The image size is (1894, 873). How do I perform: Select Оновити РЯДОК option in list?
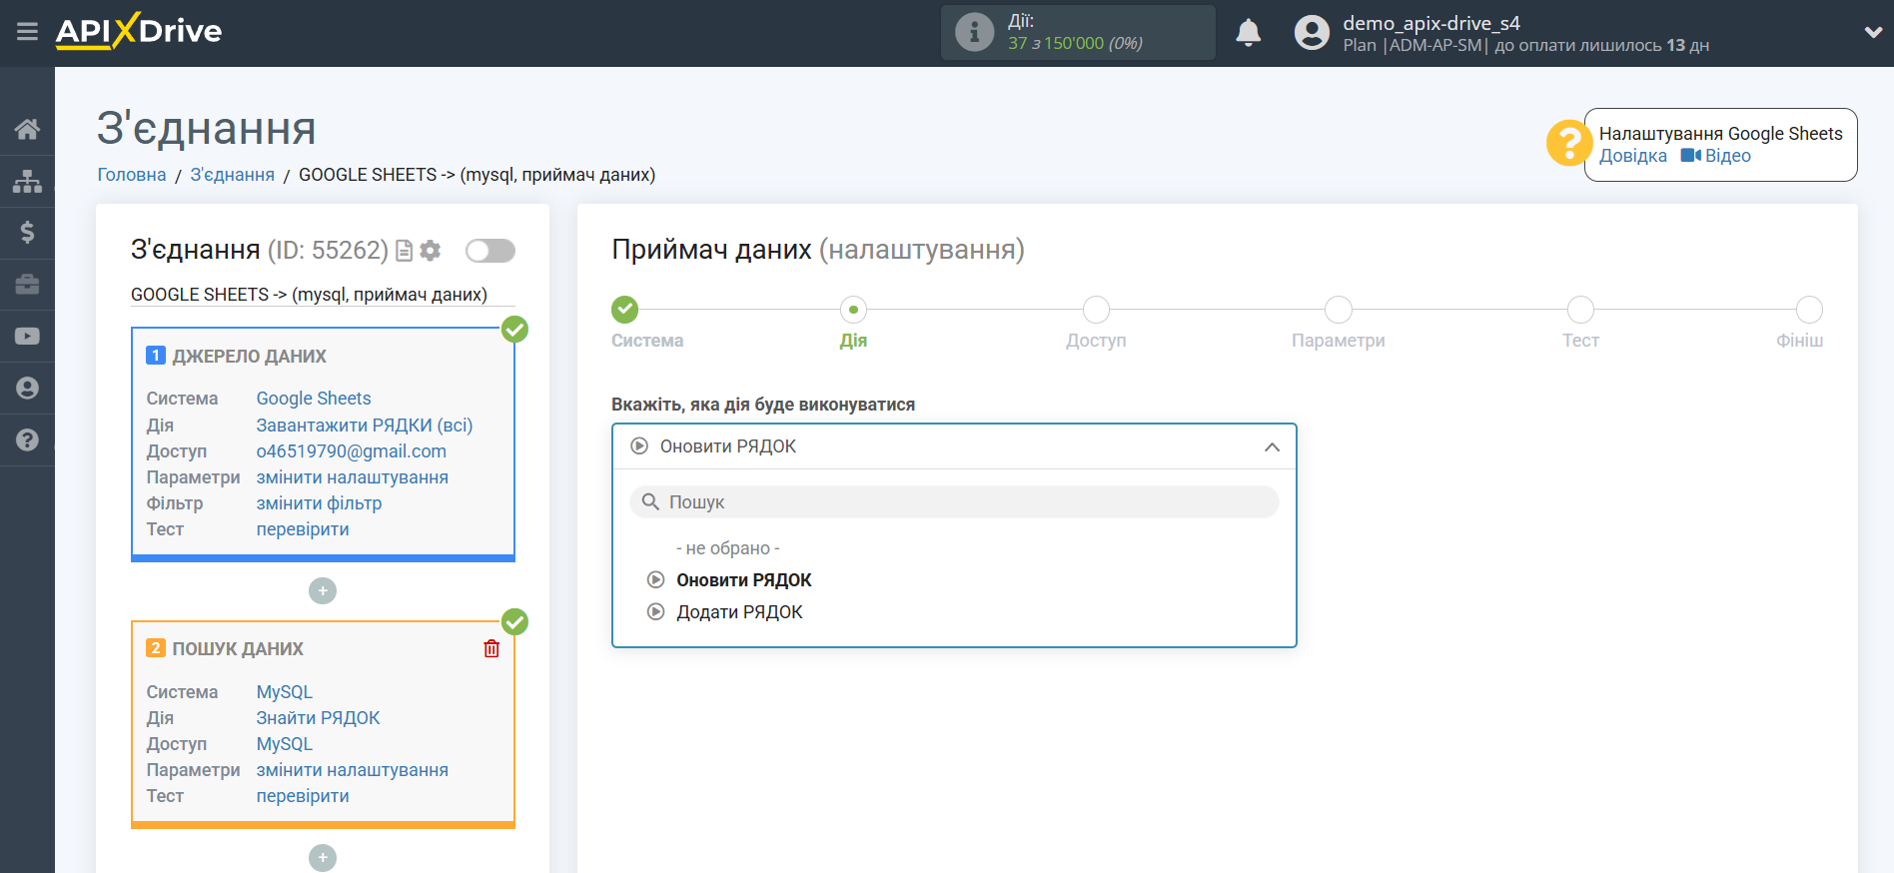743,580
